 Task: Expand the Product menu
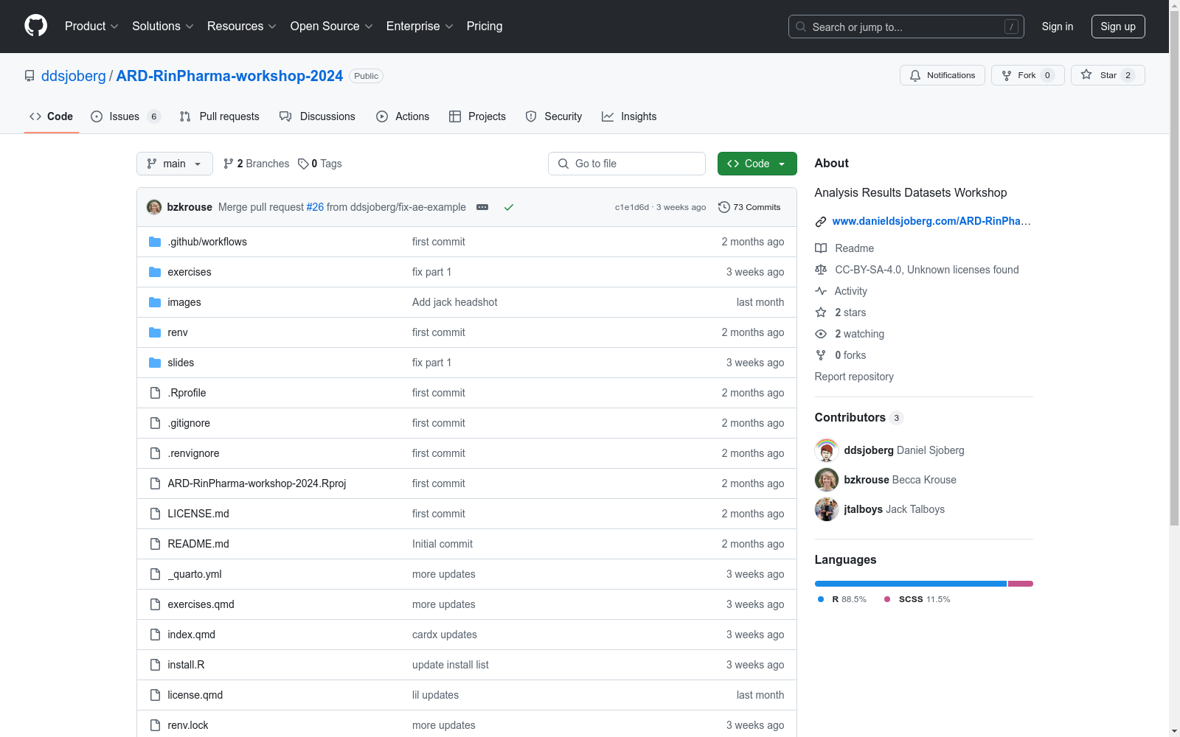(x=91, y=27)
